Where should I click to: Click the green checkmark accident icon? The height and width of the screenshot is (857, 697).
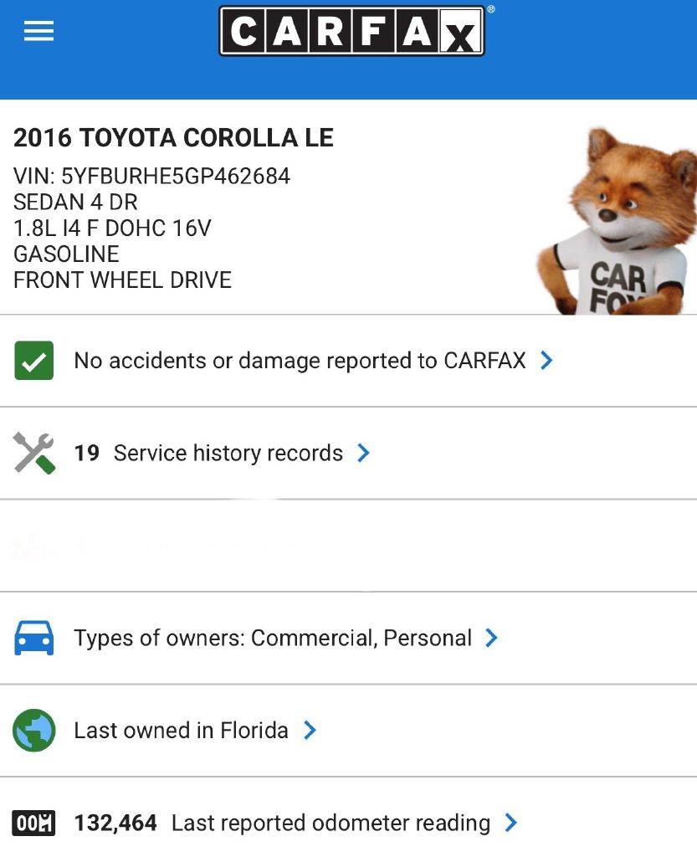coord(34,361)
